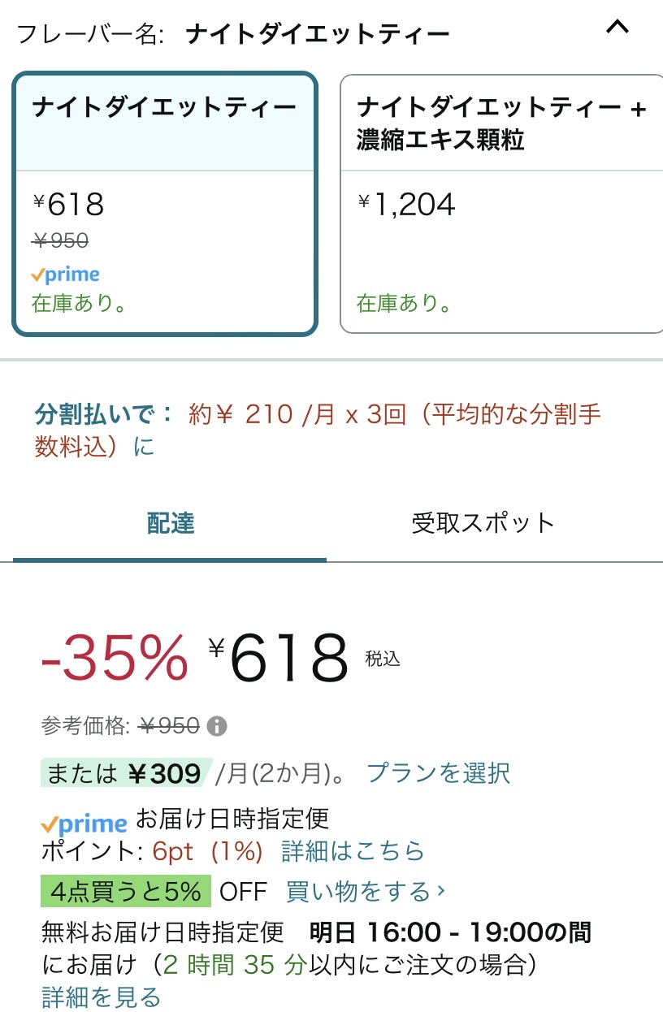The image size is (663, 1012).
Task: Click the arrow after 買い物をする
Action: coord(441,890)
